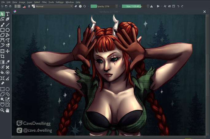Select the Magnetic Selection tool
This screenshot has height=139, width=210.
pos(7,104)
